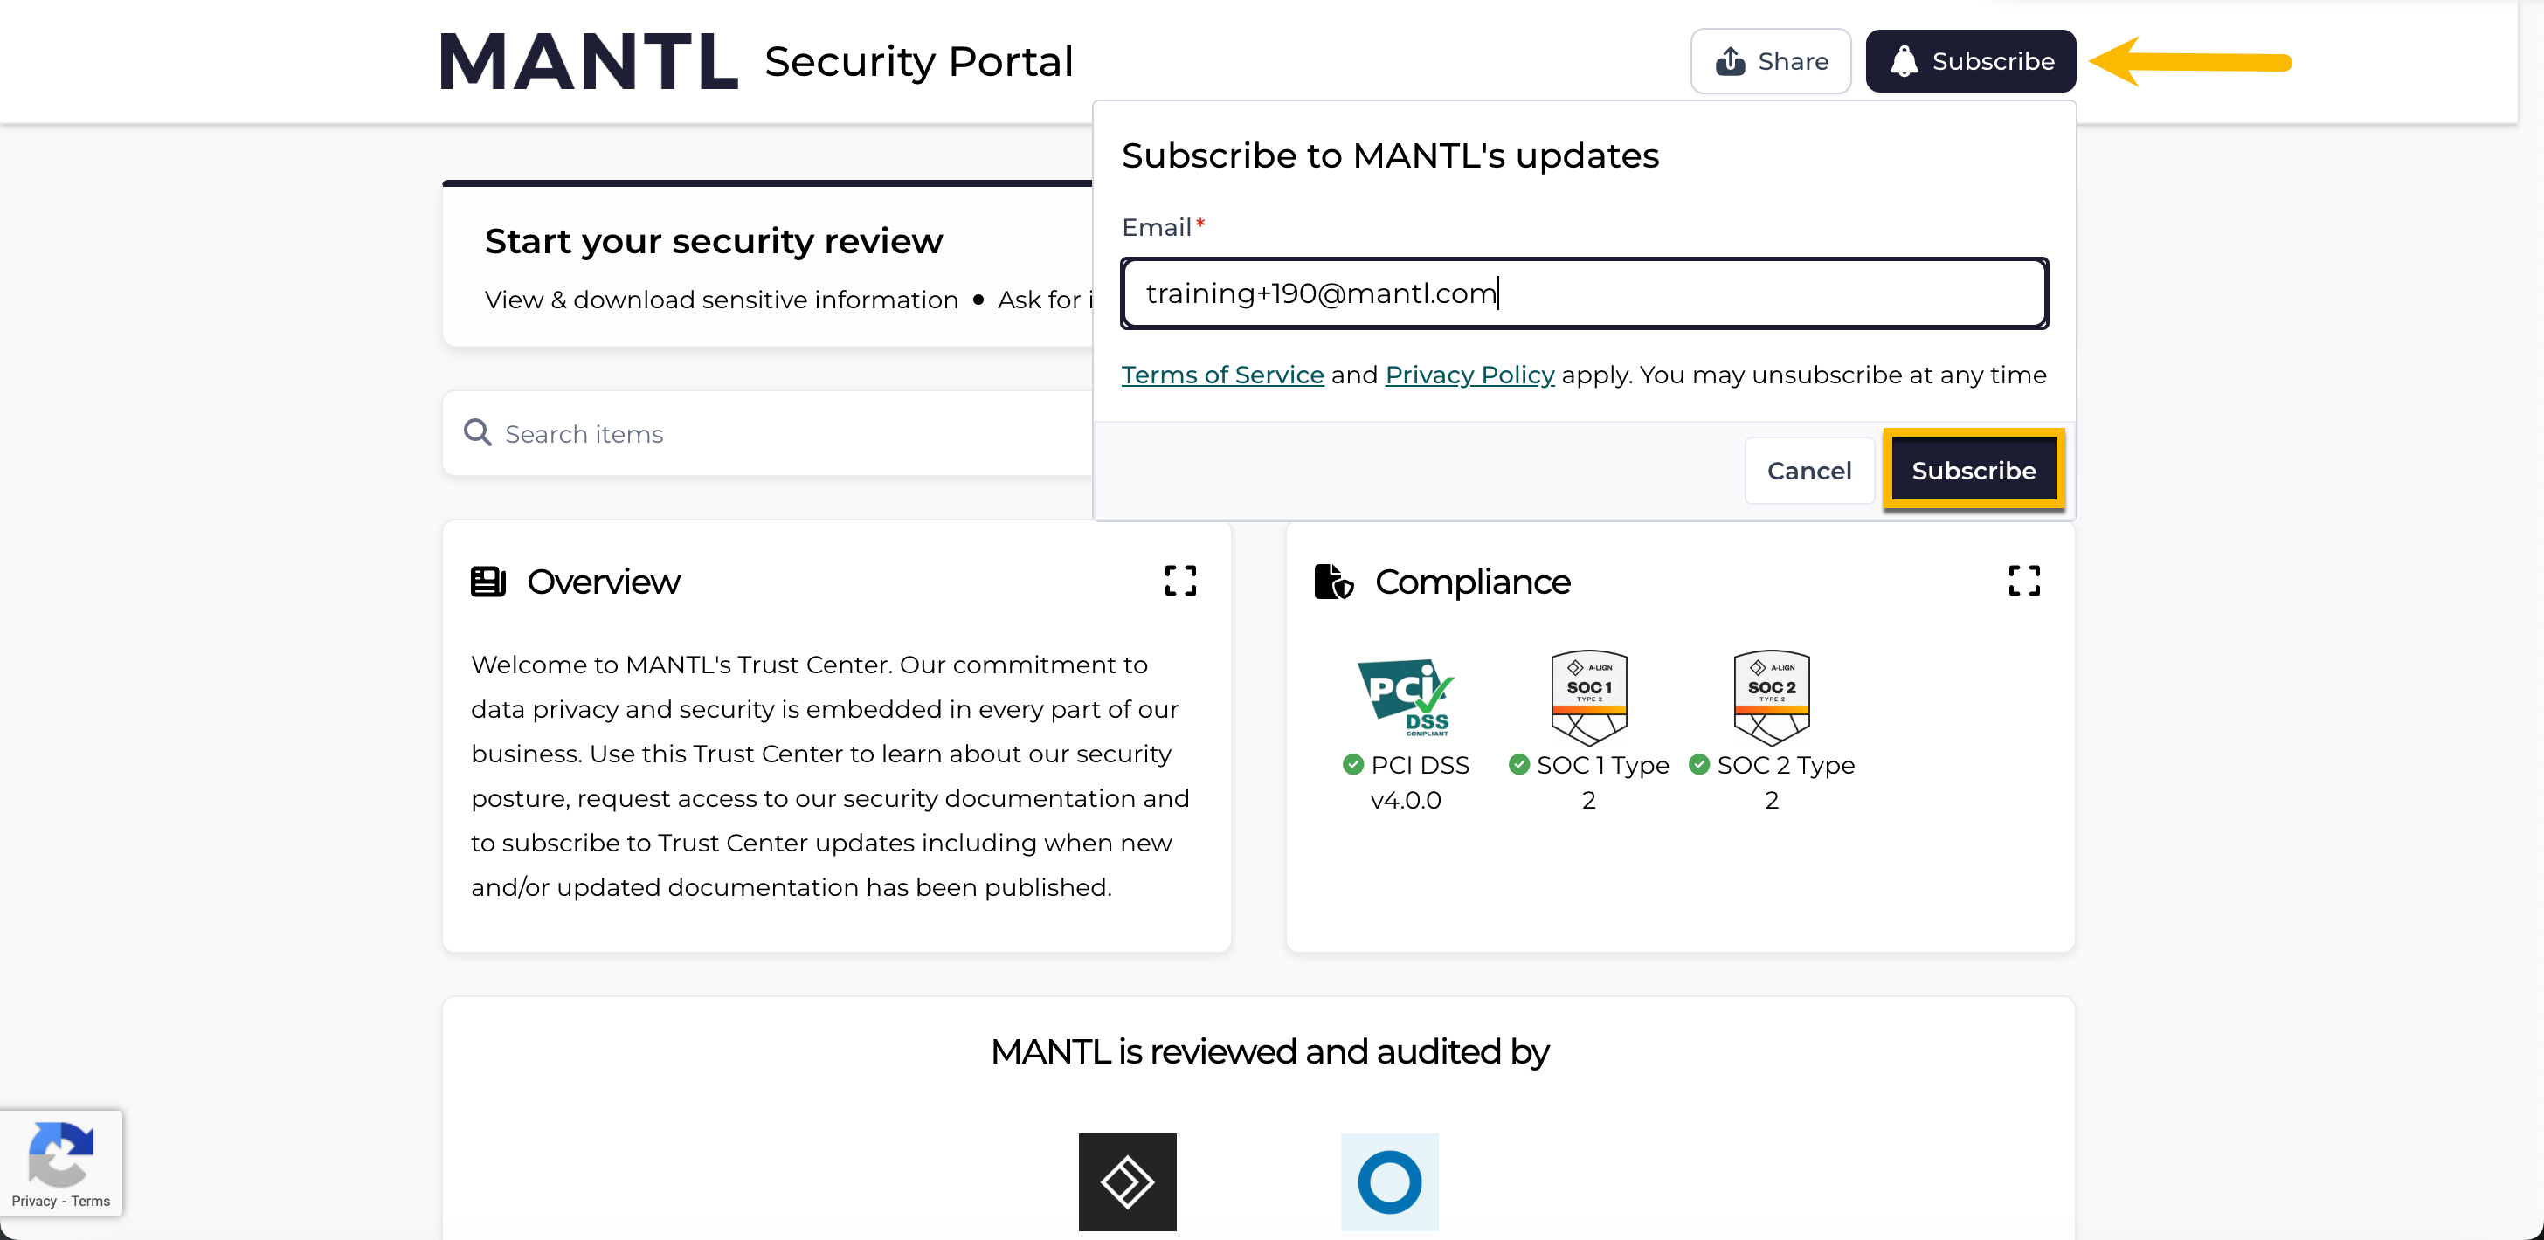This screenshot has height=1240, width=2544.
Task: Click the Overview newspaper icon
Action: pyautogui.click(x=487, y=582)
